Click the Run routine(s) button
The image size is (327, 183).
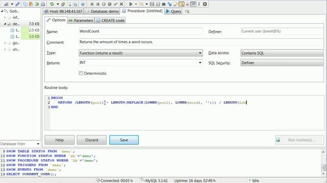pos(300,140)
